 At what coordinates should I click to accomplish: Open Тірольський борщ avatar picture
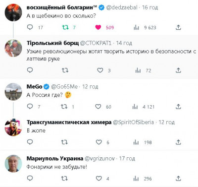click(x=13, y=48)
